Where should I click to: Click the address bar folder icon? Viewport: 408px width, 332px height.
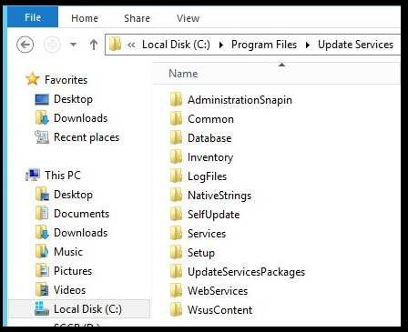click(115, 45)
